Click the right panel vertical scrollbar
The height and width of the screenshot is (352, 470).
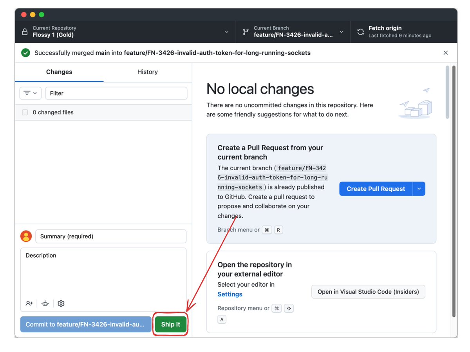(x=454, y=191)
